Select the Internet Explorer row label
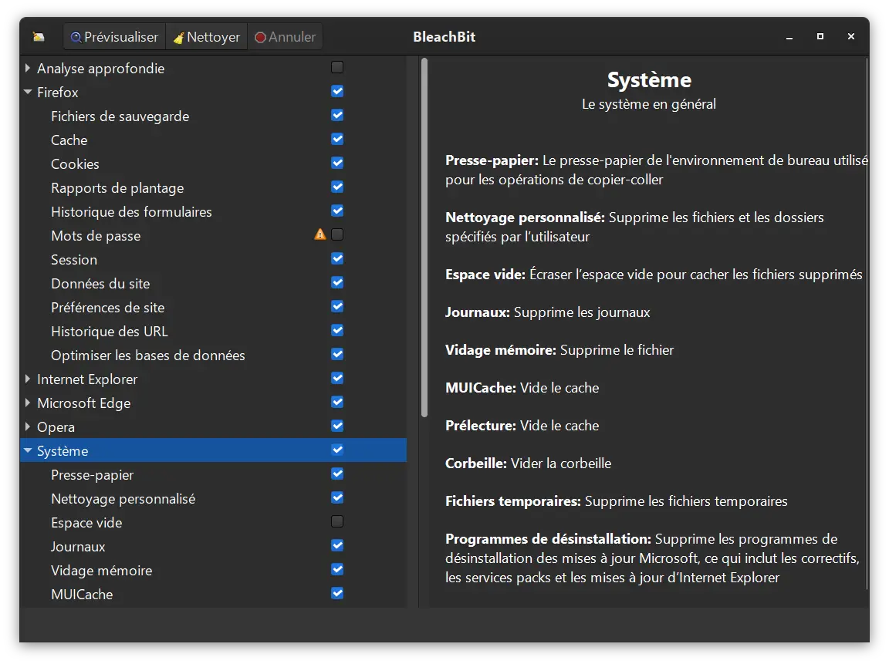889x664 pixels. coord(86,379)
